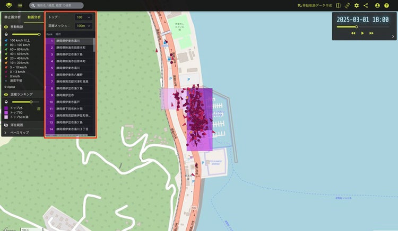The image size is (398, 231).
Task: Click the 3 ~ 10 km/h red arrow legend
Action: [x=6, y=67]
